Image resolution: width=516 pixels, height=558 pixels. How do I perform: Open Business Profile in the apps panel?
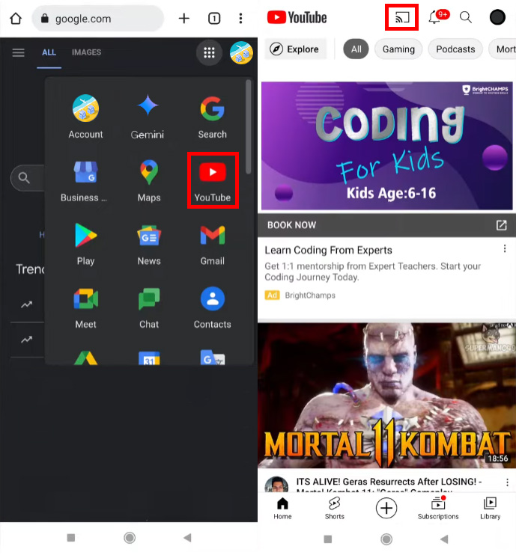pyautogui.click(x=85, y=181)
